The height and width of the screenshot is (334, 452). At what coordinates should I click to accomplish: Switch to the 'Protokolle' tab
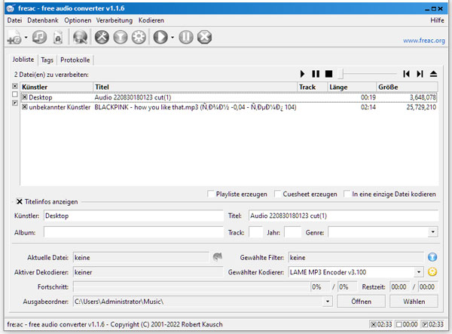pyautogui.click(x=75, y=60)
